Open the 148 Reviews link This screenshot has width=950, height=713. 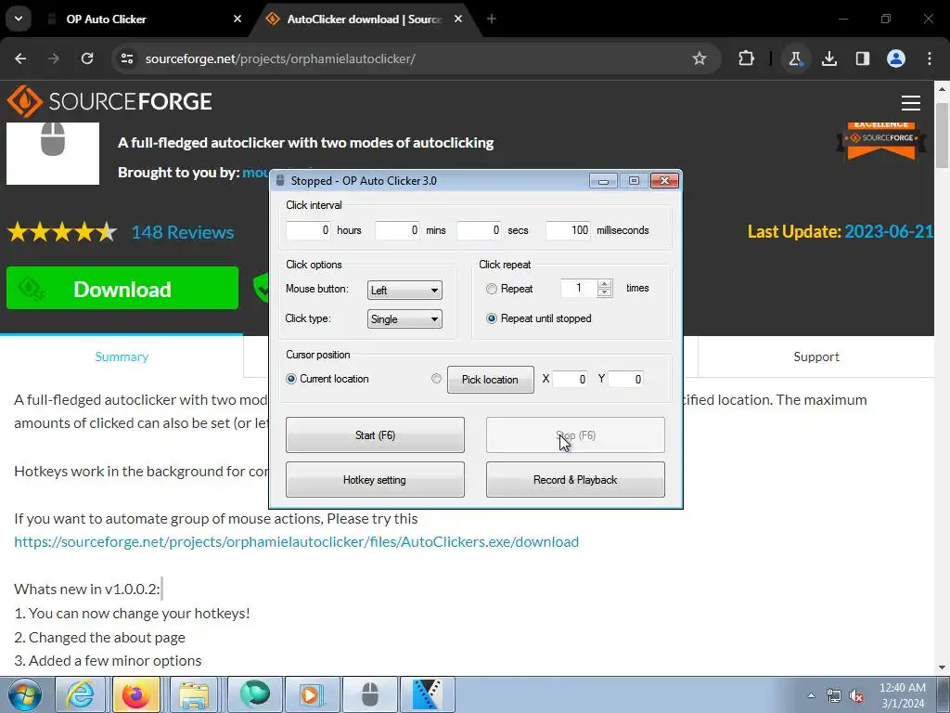coord(183,232)
